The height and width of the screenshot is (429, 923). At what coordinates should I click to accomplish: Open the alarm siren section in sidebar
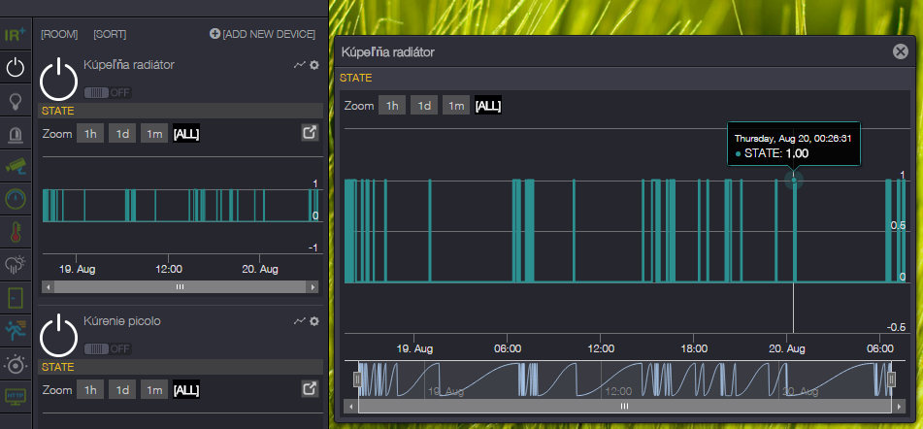point(16,134)
